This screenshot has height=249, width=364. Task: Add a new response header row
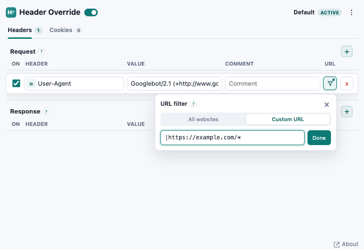pos(347,112)
